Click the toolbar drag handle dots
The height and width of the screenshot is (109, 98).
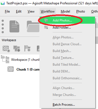(x=3, y=26)
